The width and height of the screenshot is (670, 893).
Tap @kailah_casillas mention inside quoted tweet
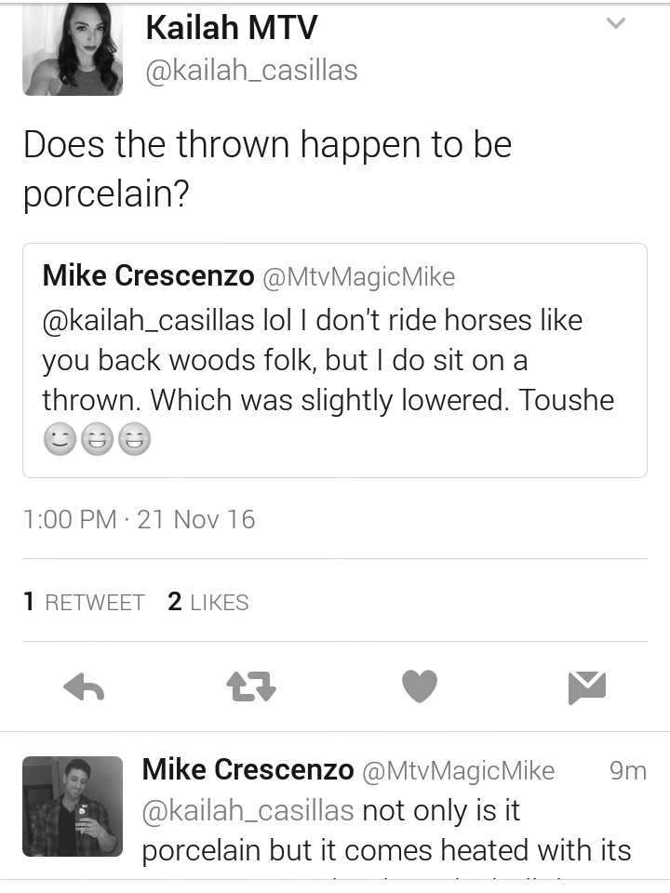tap(148, 320)
